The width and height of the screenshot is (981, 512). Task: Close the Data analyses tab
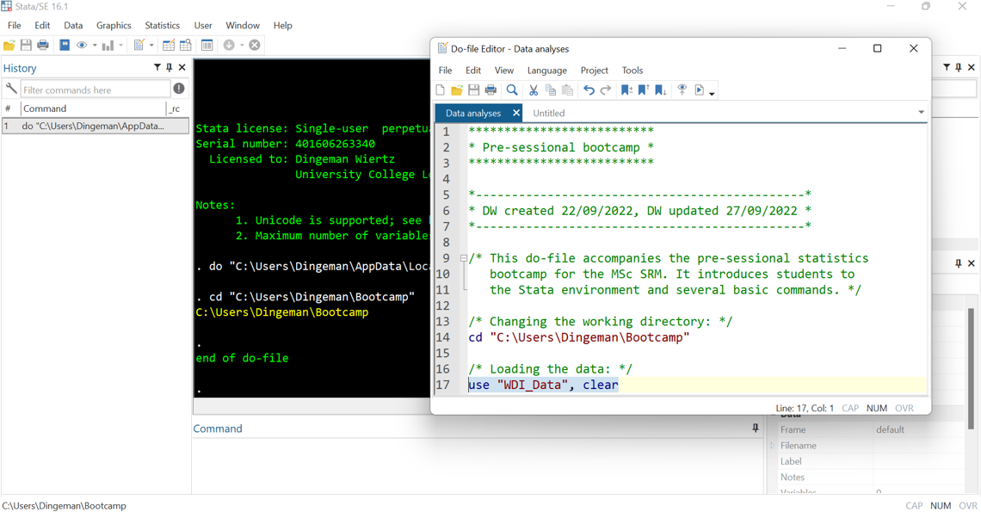coord(515,113)
